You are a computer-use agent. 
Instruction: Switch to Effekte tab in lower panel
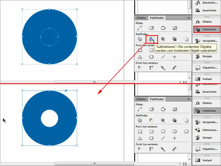pyautogui.click(x=141, y=99)
